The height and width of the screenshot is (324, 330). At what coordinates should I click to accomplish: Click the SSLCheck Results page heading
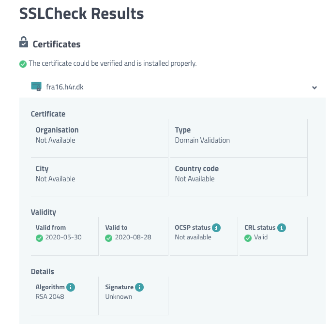[81, 14]
